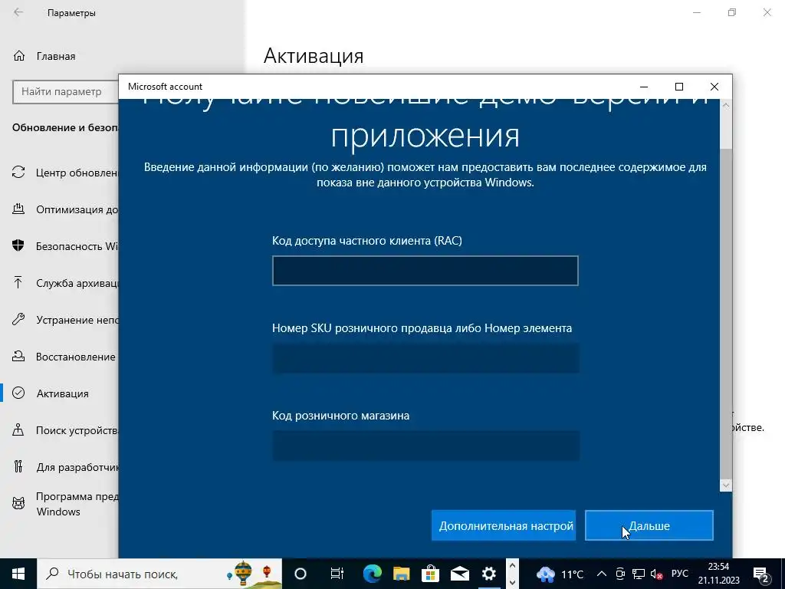Screen dimensions: 785x589
Task: Show hidden tray icons chevron
Action: 603,574
